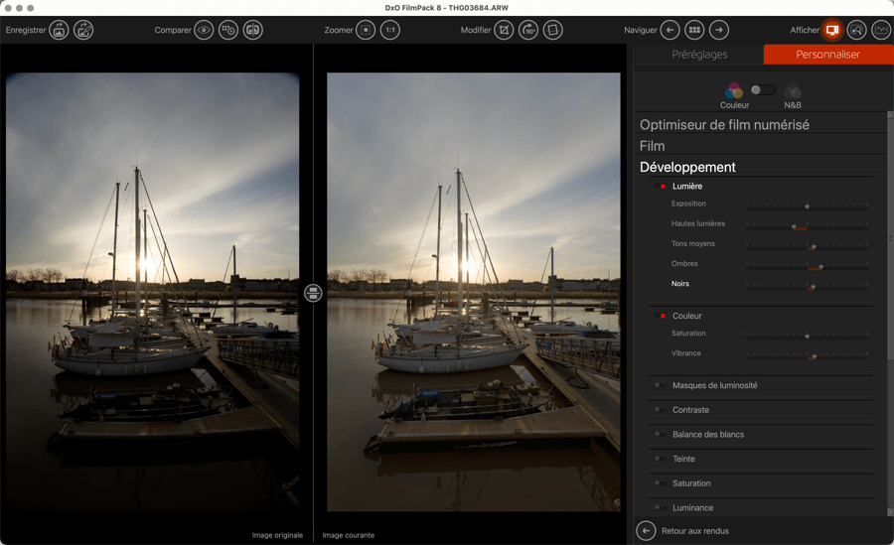Expand Masques de luminosité section

pyautogui.click(x=714, y=385)
